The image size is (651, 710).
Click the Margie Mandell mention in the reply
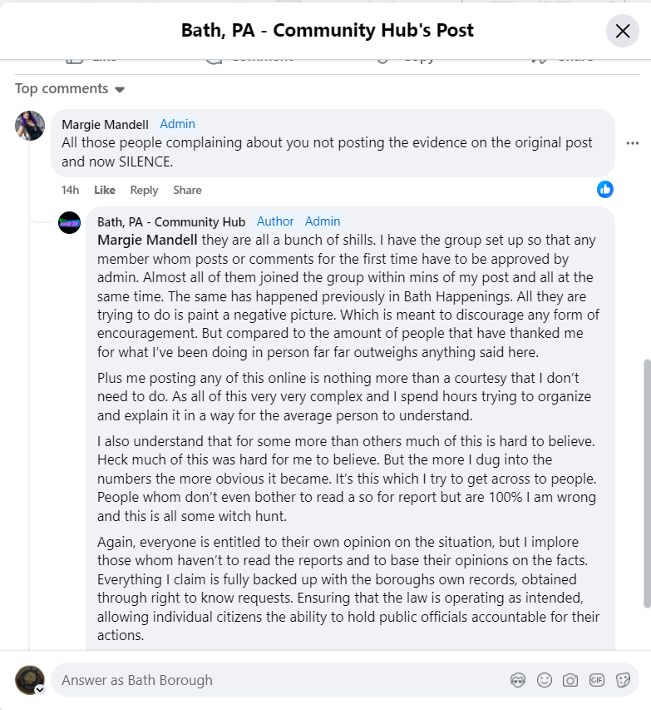147,240
